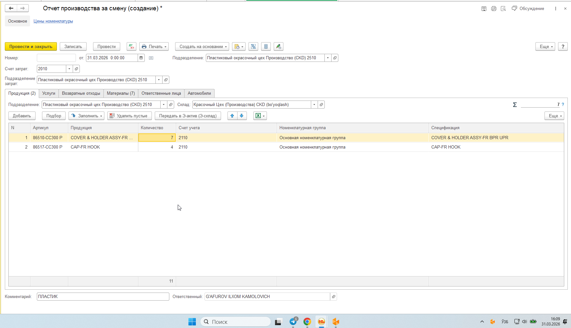Open the three-dot more options menu
The height and width of the screenshot is (328, 571).
pyautogui.click(x=555, y=9)
